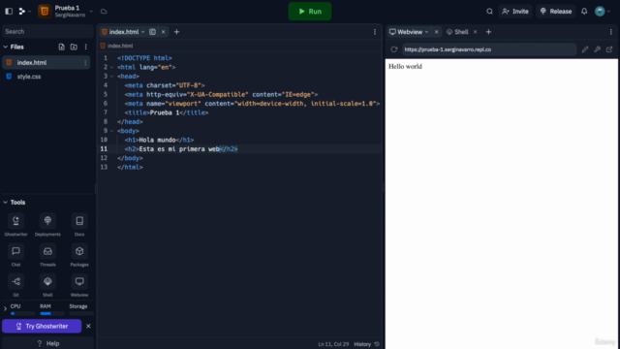The height and width of the screenshot is (349, 620).
Task: Collapse the Files section
Action: point(5,47)
